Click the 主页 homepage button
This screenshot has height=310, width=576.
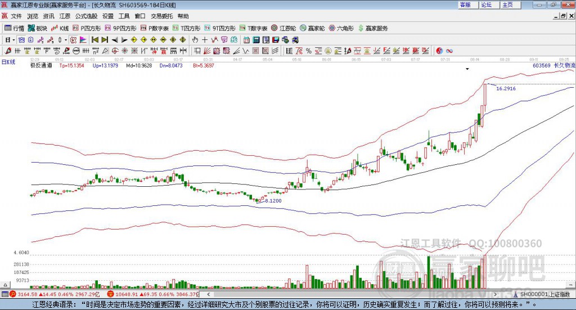coord(511,5)
